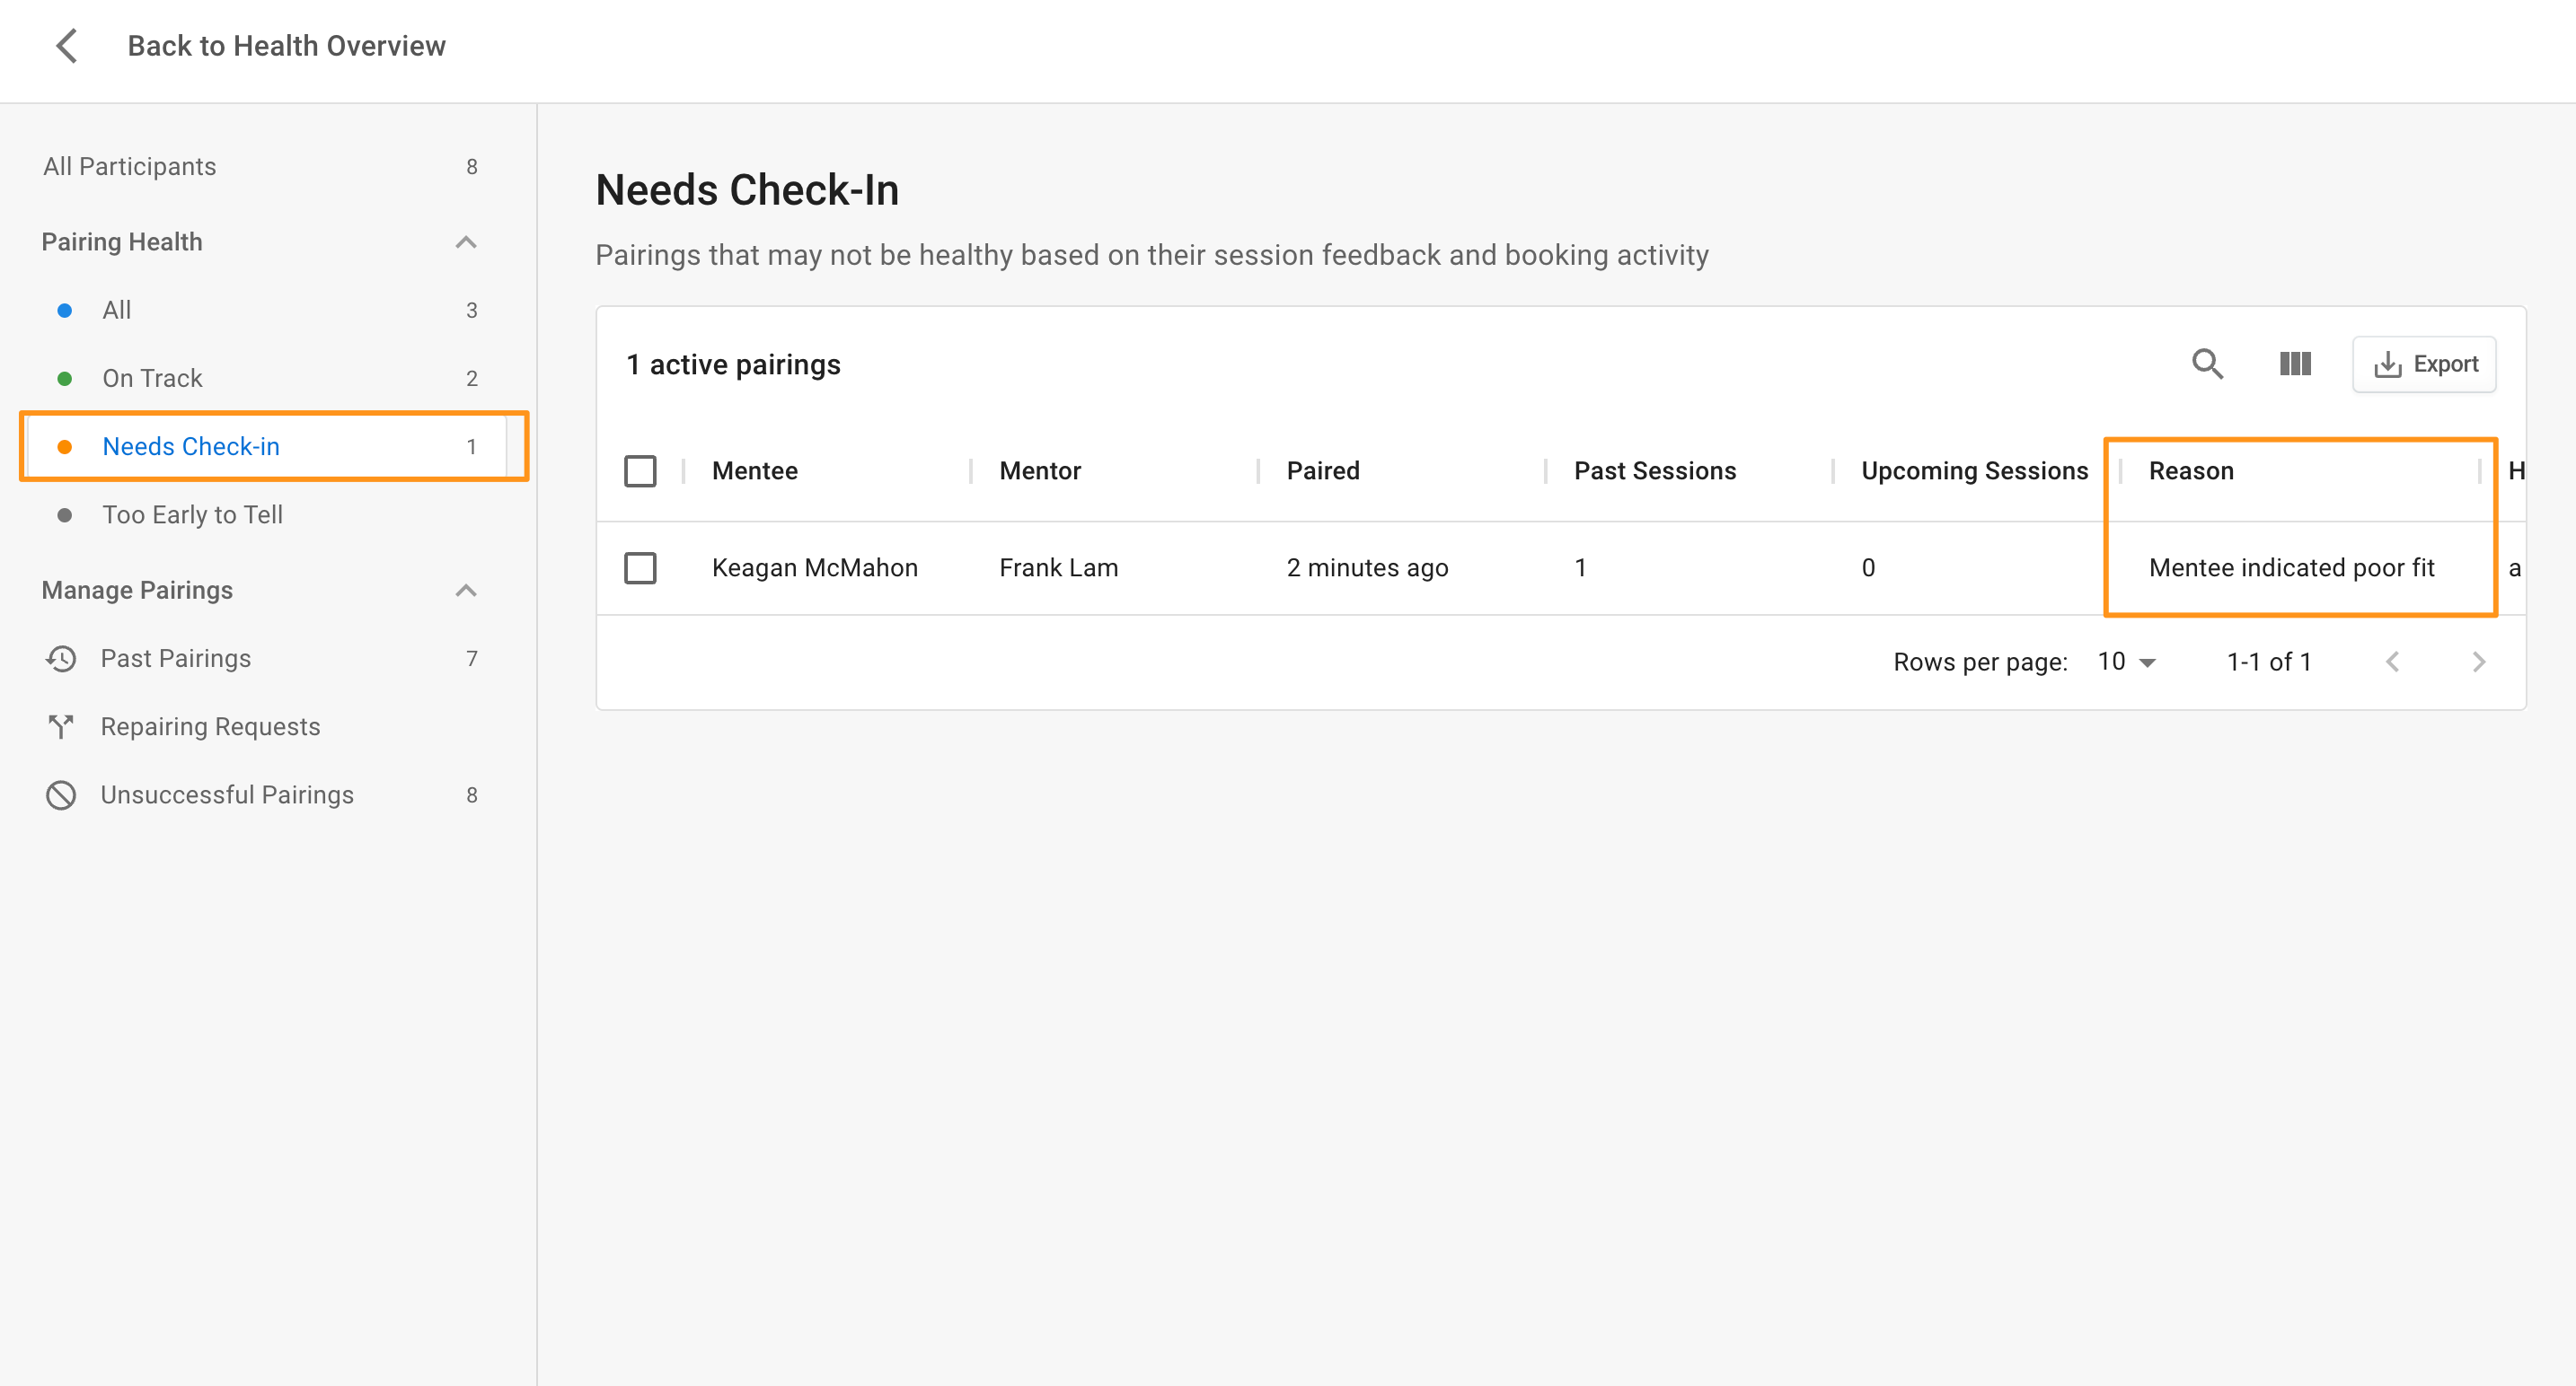Click the orange dot beside Needs Check-in

tap(65, 447)
